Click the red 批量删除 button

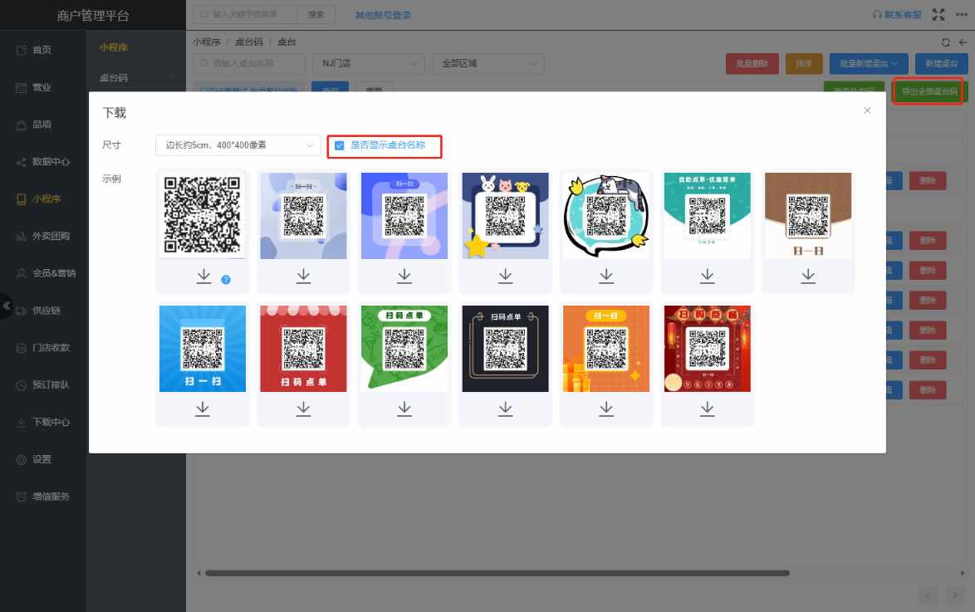click(752, 63)
